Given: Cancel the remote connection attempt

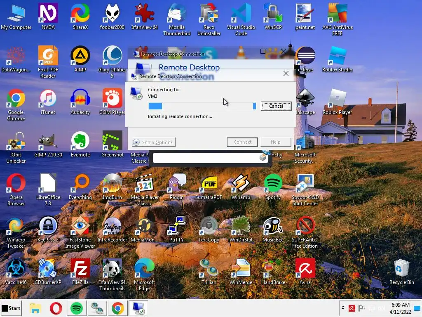Looking at the screenshot, I should click(x=276, y=106).
